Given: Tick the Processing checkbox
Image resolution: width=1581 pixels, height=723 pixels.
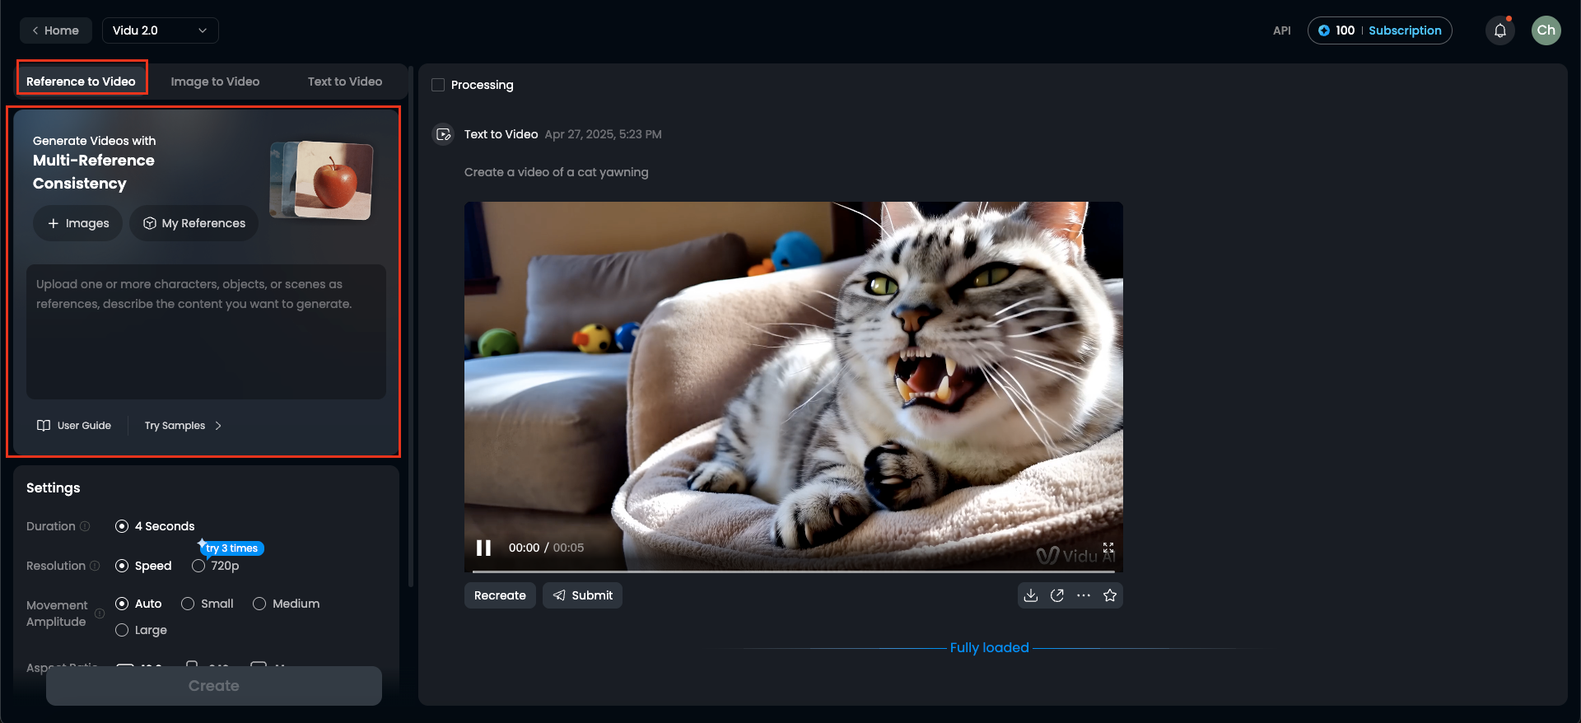Looking at the screenshot, I should click(438, 85).
